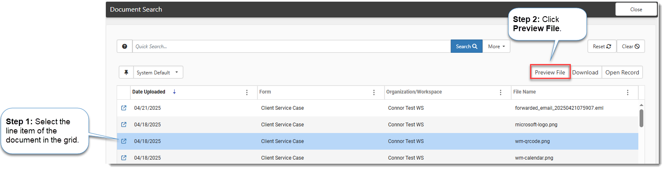This screenshot has width=665, height=170.
Task: Open the System Default view dropdown
Action: 158,72
